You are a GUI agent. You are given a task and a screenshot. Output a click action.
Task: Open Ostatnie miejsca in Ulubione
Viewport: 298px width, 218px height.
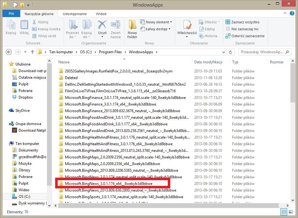[x=29, y=77]
